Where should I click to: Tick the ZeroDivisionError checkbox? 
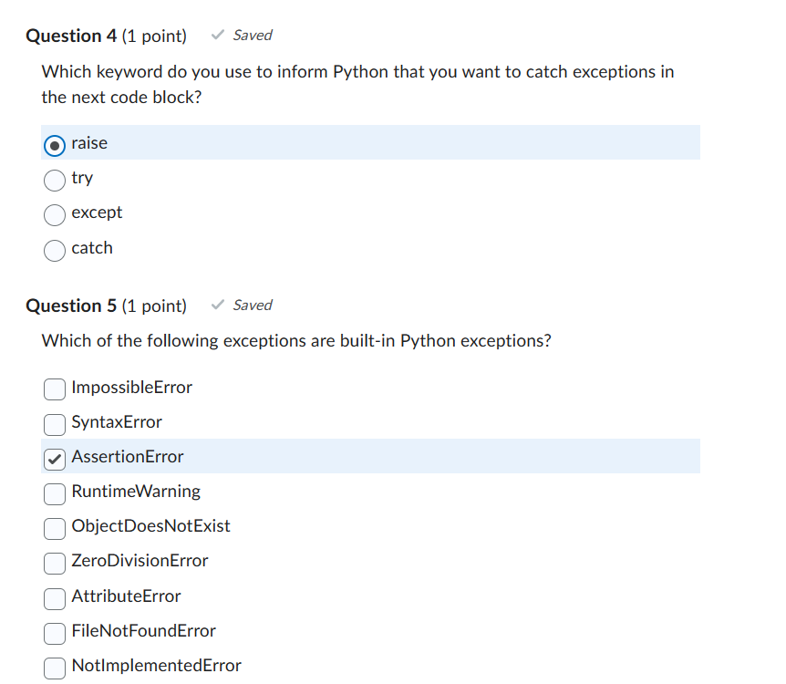click(54, 564)
